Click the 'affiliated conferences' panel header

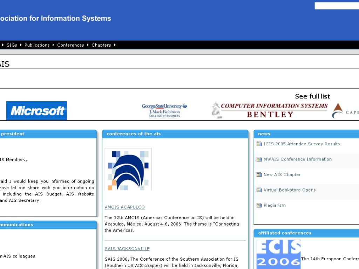pos(306,233)
